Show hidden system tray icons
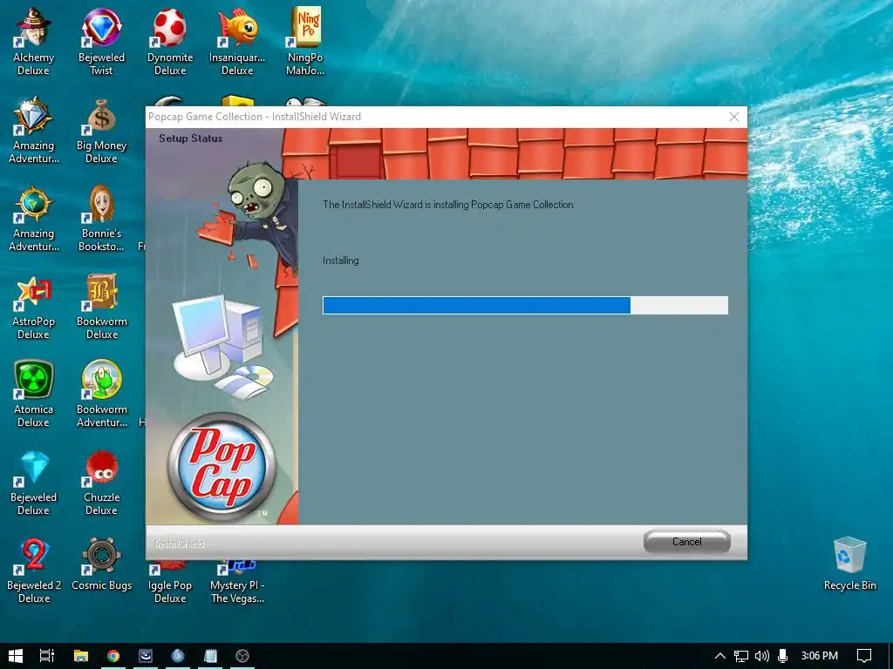 (x=719, y=656)
